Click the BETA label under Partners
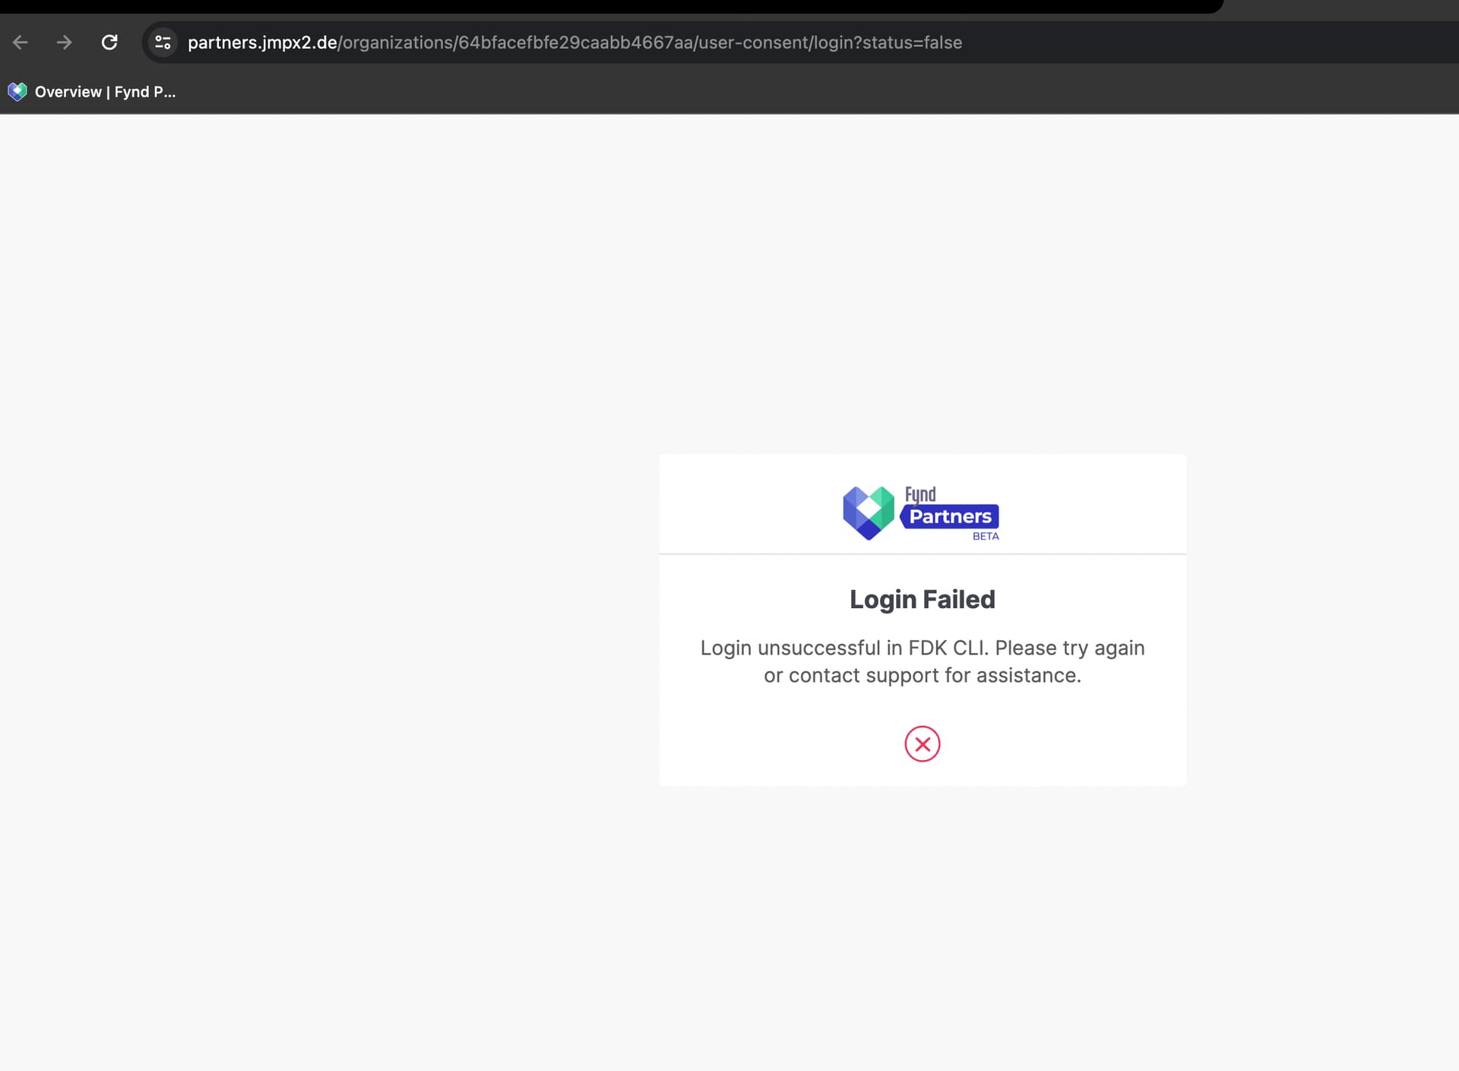Viewport: 1459px width, 1071px height. point(986,537)
